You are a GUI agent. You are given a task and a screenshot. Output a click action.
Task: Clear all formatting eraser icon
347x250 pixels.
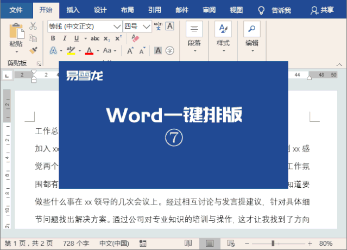pos(135,38)
